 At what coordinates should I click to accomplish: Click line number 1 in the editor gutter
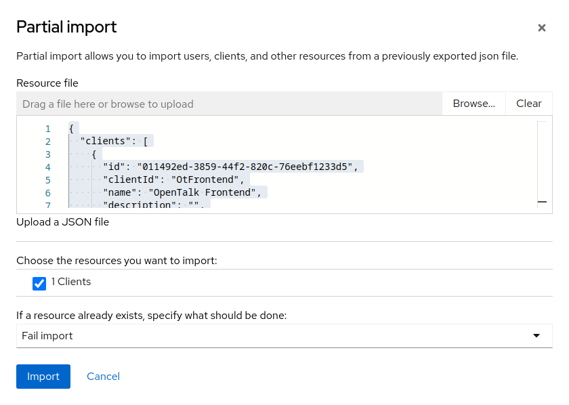point(47,129)
